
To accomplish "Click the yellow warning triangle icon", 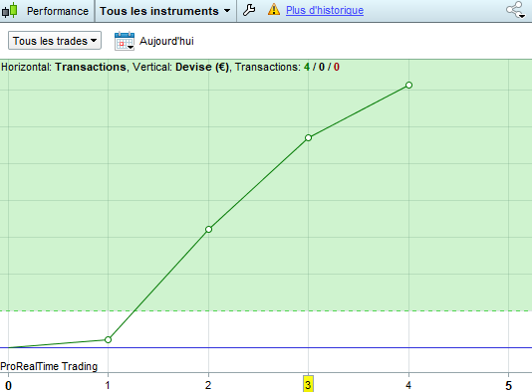I will [274, 10].
